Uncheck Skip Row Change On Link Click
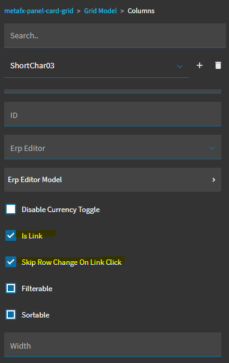This screenshot has height=363, width=229. tap(11, 262)
